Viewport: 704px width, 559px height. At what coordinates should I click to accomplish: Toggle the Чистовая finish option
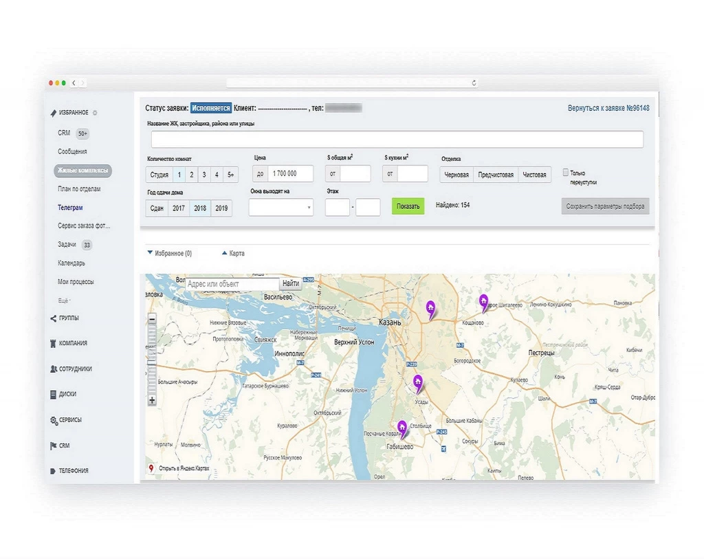[x=534, y=175]
